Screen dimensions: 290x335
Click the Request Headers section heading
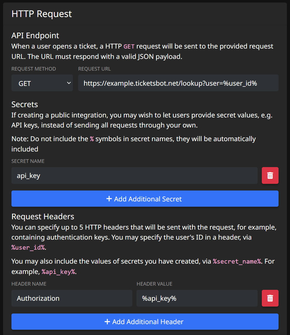point(43,216)
